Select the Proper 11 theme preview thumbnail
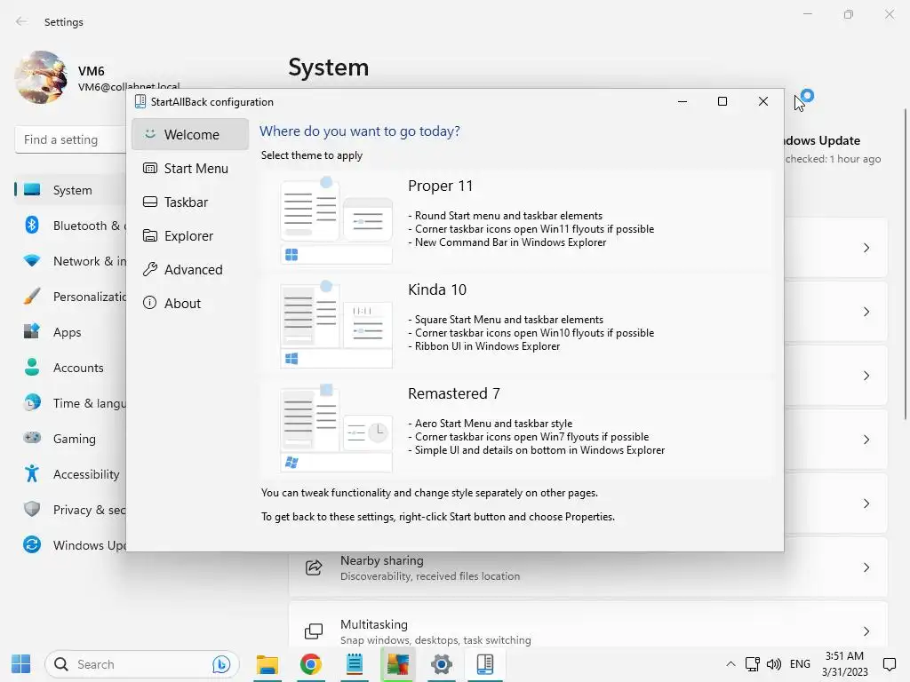The height and width of the screenshot is (682, 910). coord(336,220)
